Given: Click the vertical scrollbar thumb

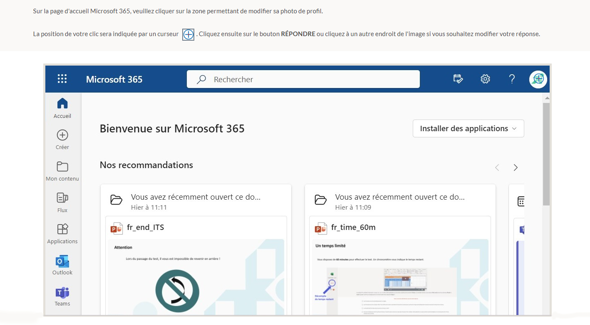Looking at the screenshot, I should pos(547,154).
